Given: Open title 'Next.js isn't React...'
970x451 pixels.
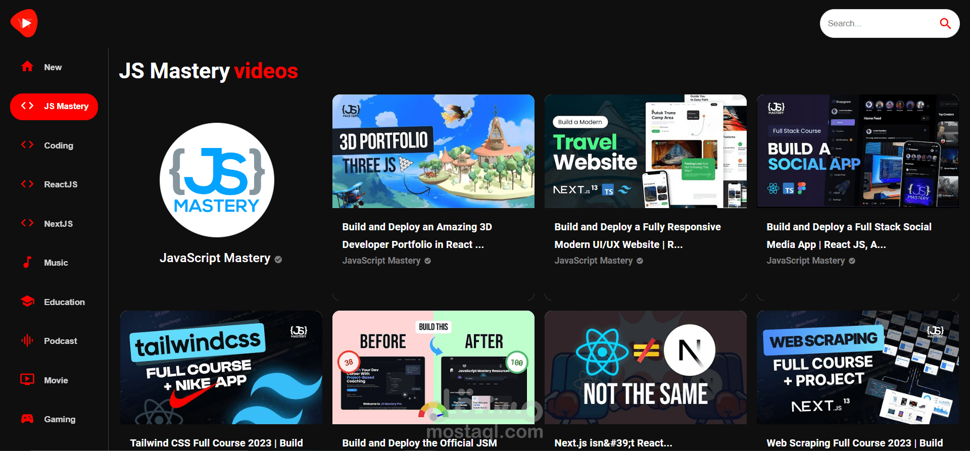Looking at the screenshot, I should pyautogui.click(x=613, y=443).
